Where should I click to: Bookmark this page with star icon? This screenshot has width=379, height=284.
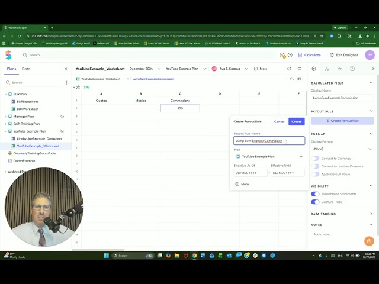[322, 36]
